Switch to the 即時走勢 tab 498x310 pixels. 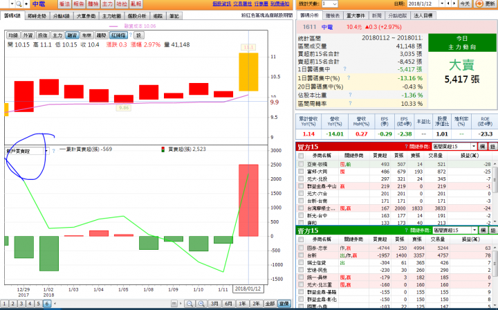(x=37, y=16)
